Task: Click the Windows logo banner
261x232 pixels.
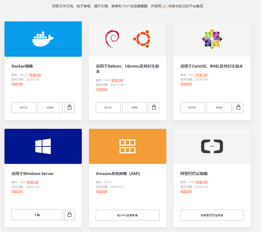Action: pyautogui.click(x=43, y=146)
